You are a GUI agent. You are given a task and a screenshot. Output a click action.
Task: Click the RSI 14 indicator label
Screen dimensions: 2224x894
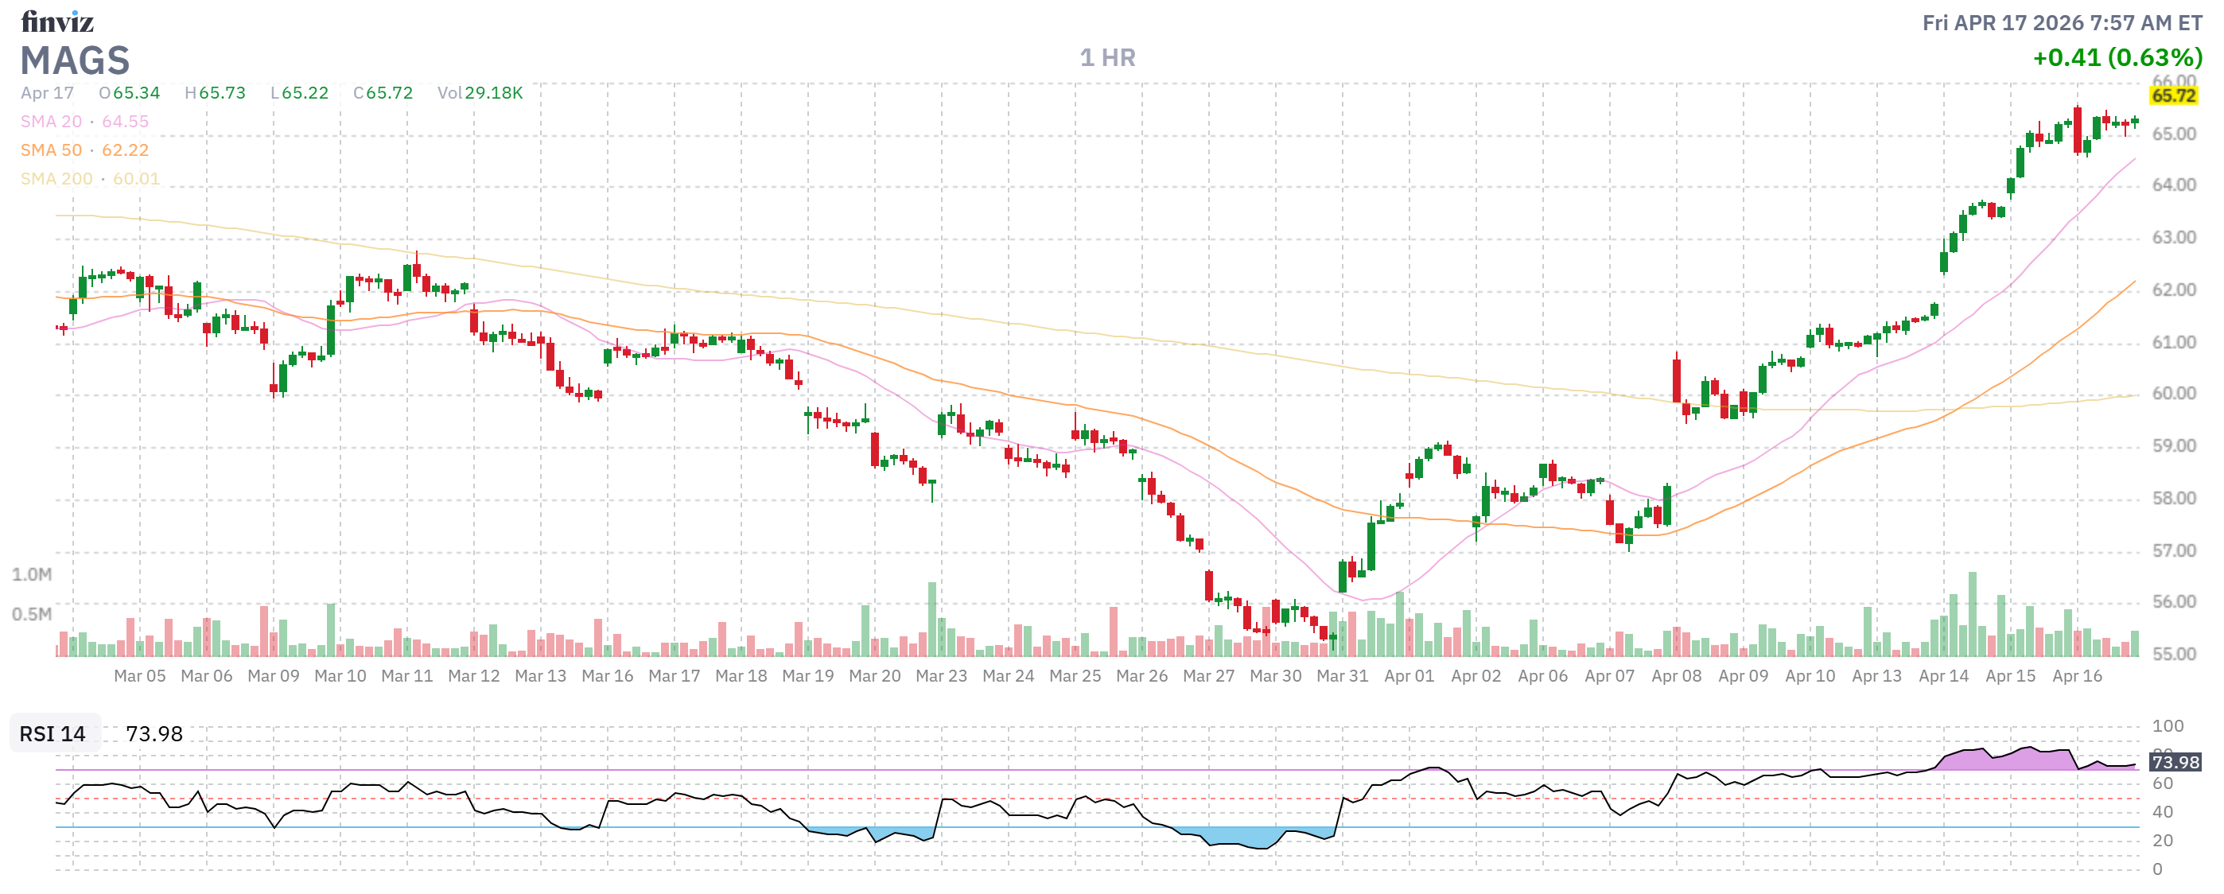click(x=52, y=733)
